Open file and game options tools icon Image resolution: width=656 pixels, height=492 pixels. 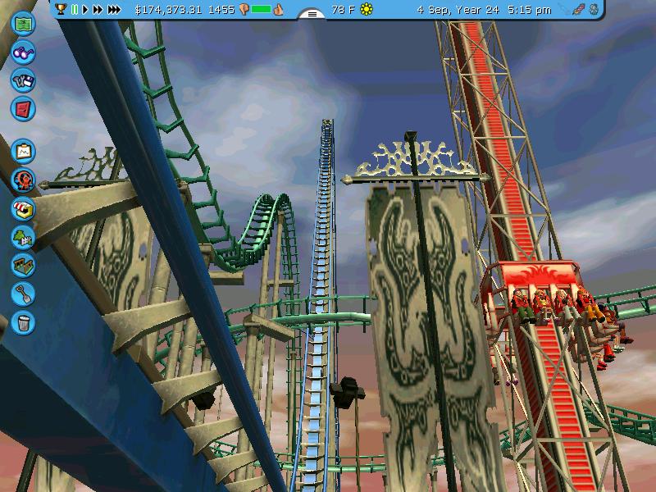tap(23, 80)
